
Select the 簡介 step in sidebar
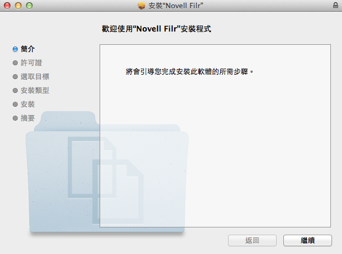[x=28, y=49]
